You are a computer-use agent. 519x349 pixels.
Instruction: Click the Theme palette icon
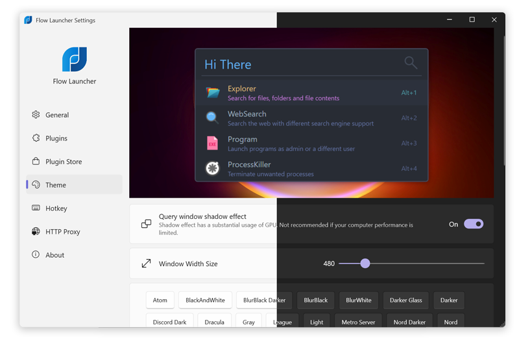[x=36, y=185]
